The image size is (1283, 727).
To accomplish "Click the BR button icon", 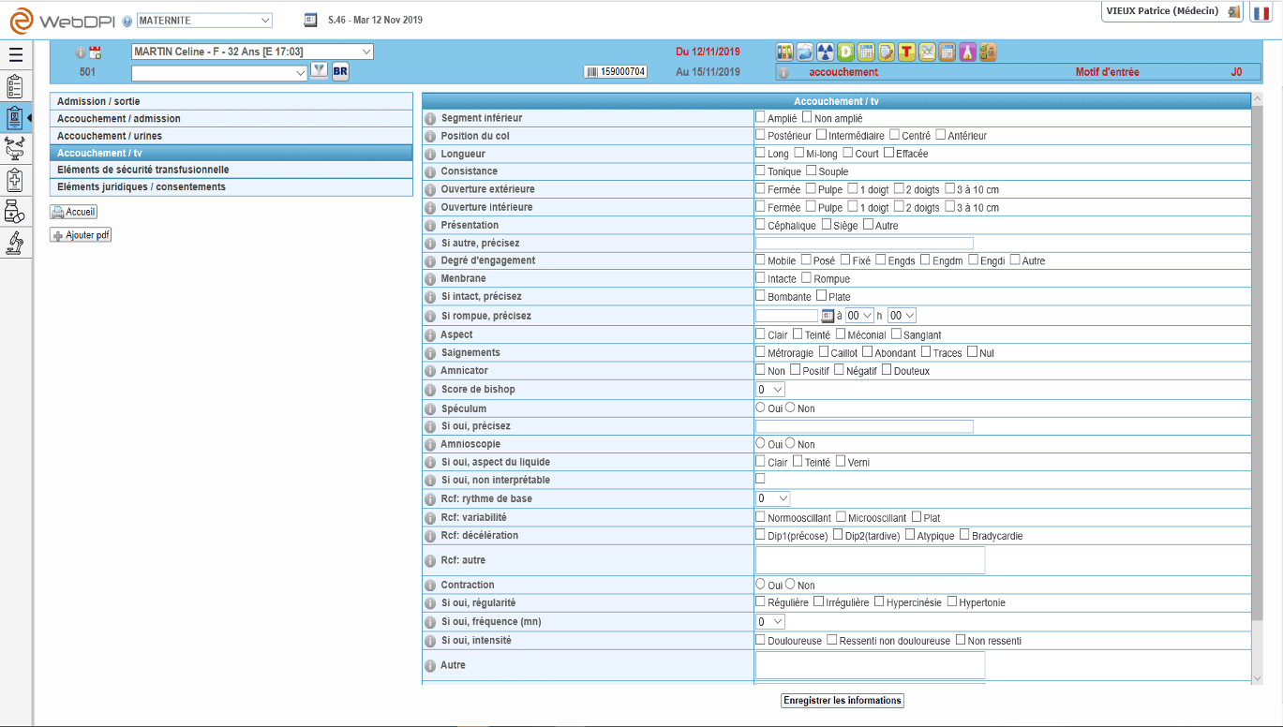I will tap(340, 71).
